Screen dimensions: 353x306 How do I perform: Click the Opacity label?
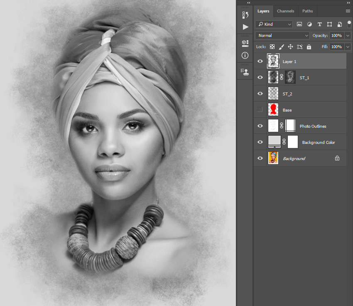(320, 36)
